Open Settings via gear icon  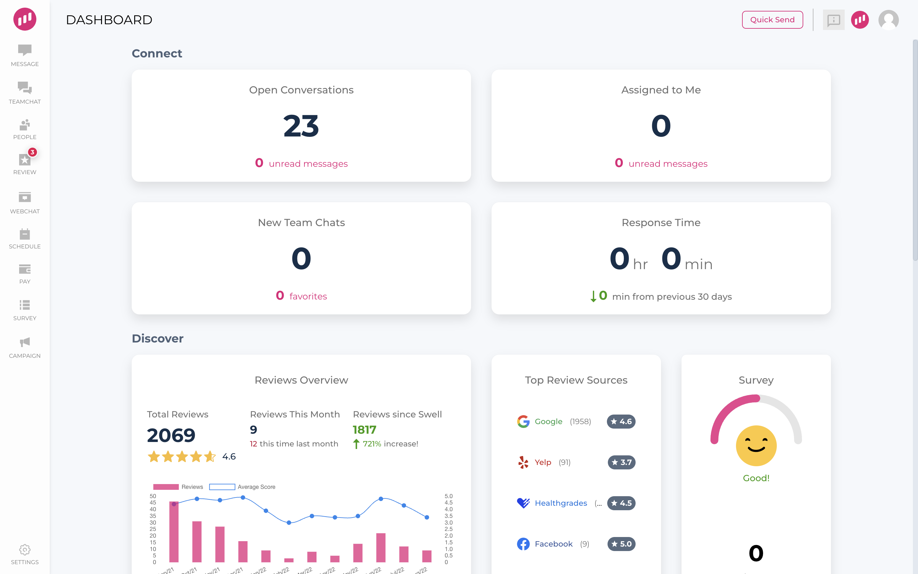[x=25, y=550]
